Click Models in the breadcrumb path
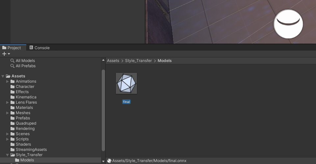 pyautogui.click(x=165, y=61)
